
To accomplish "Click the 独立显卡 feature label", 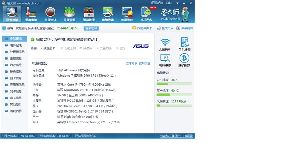I will tap(49, 48).
